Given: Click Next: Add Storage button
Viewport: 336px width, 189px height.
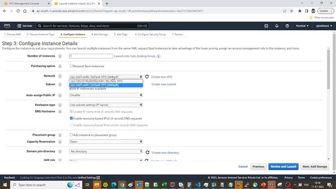Looking at the screenshot, I should pos(315,166).
